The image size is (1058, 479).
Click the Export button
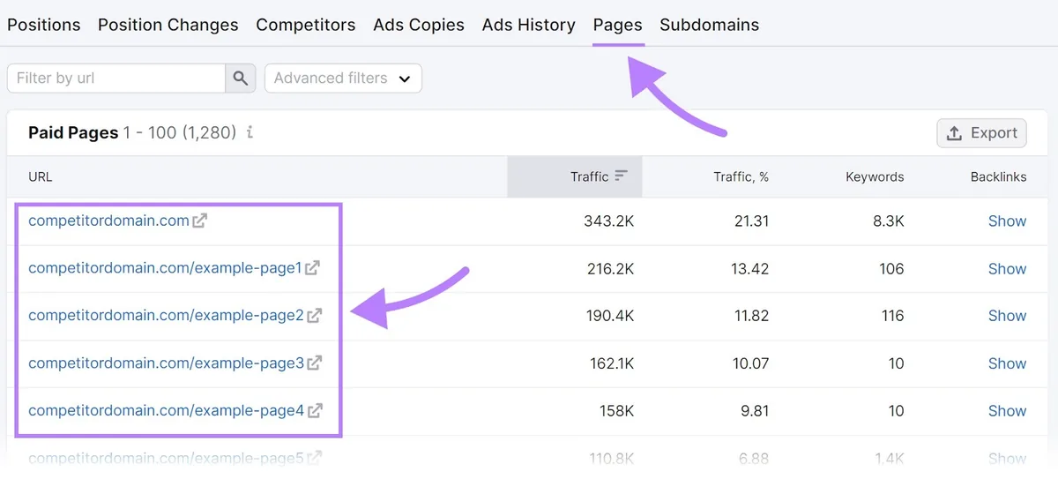tap(982, 133)
